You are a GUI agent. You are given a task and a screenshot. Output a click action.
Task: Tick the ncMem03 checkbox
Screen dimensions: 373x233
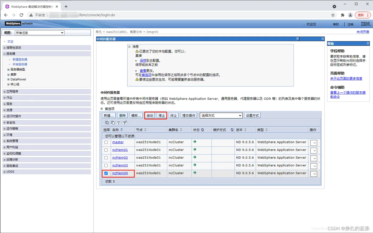(106, 166)
